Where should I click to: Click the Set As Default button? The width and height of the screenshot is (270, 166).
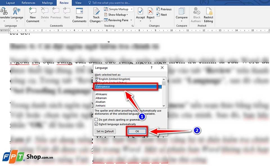105,131
